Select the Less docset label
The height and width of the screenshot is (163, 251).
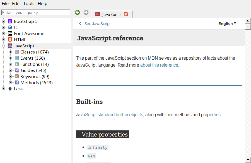[x=18, y=89]
